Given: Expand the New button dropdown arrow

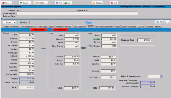Looking at the screenshot, I should click(11, 3).
